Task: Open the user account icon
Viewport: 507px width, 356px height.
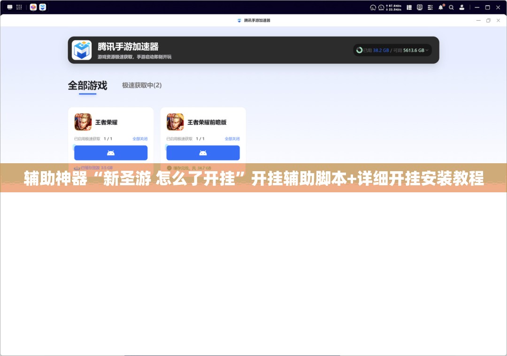Action: [x=462, y=8]
